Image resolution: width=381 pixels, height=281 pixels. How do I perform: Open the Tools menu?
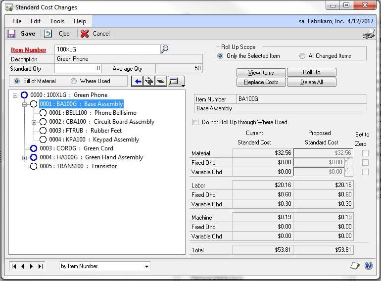57,21
